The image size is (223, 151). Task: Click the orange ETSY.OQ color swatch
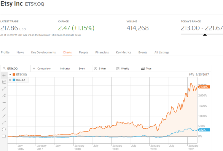pos(14,75)
